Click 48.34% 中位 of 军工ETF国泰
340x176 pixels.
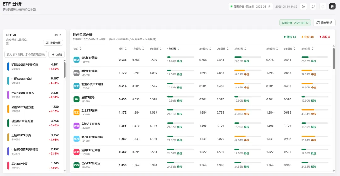click(x=309, y=114)
